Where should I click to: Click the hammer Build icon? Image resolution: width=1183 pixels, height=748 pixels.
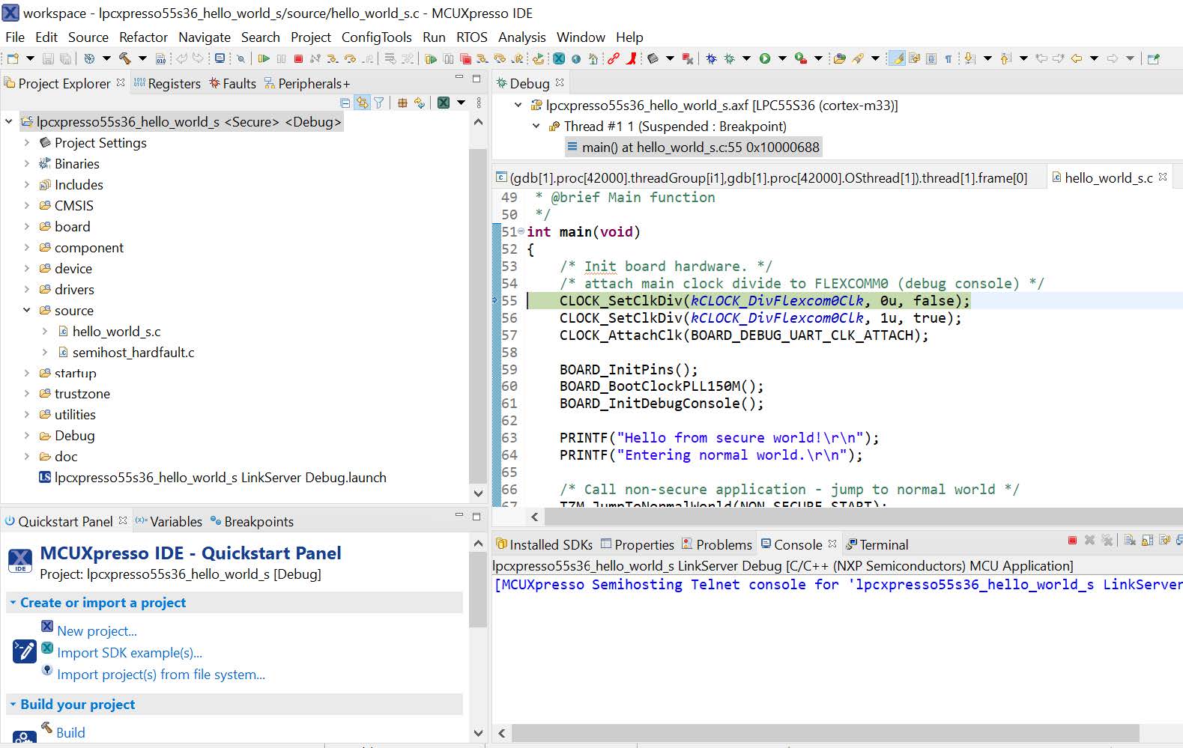(x=124, y=58)
